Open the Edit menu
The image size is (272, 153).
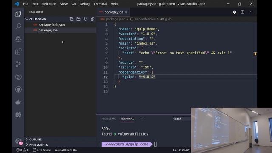35,4
